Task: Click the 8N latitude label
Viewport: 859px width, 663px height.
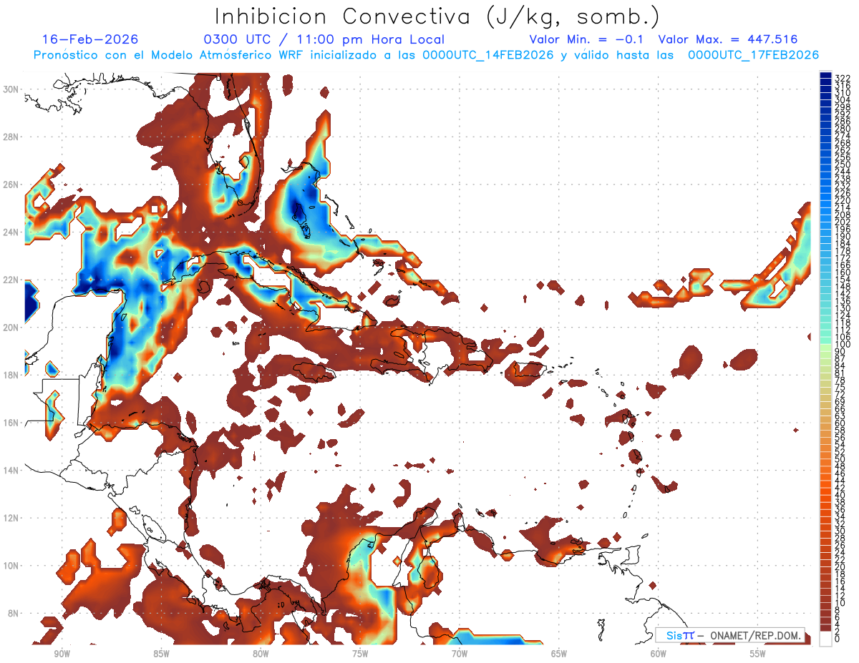Action: (x=12, y=614)
